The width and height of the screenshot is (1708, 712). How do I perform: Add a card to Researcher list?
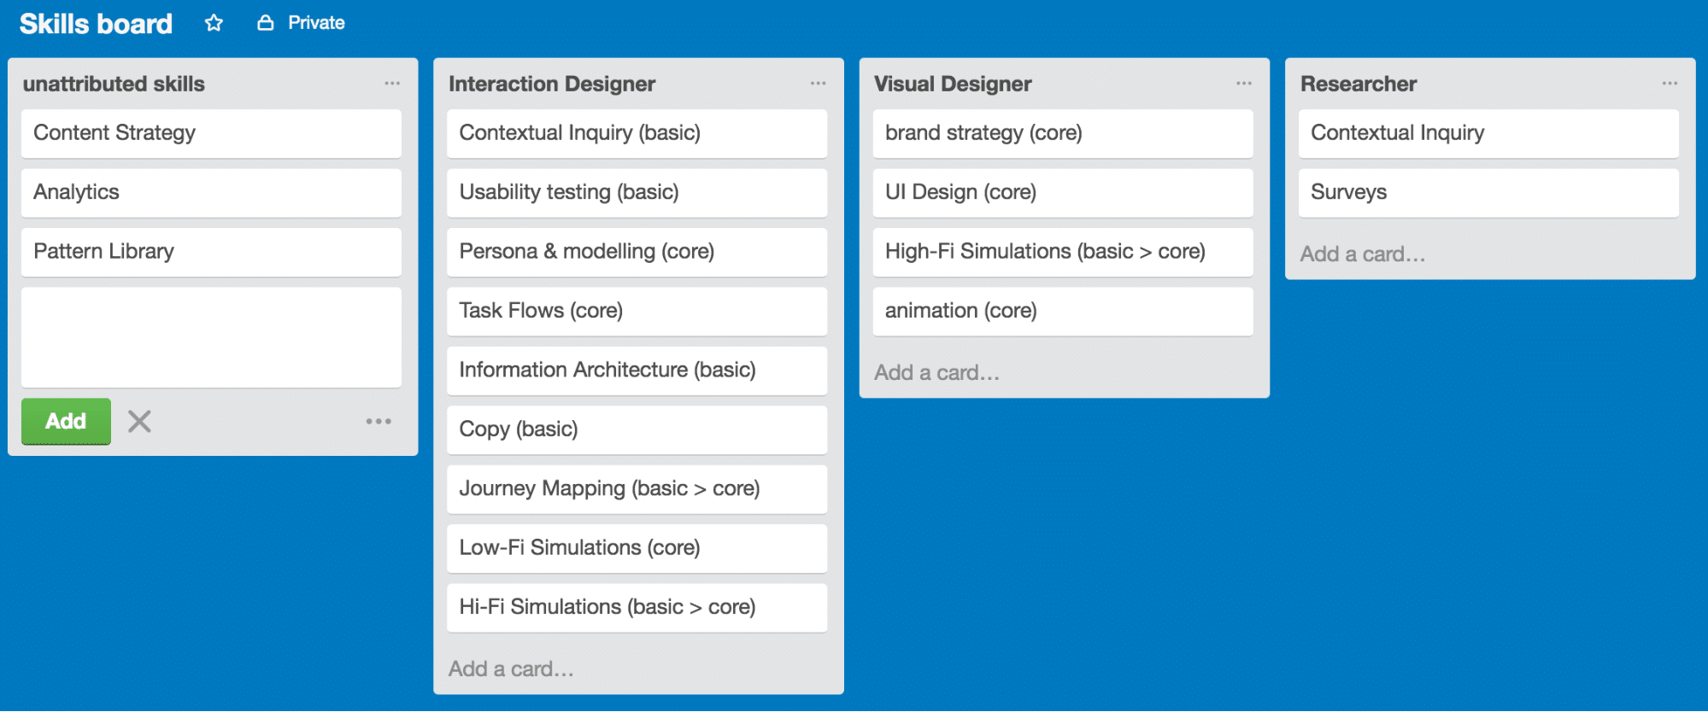tap(1363, 254)
